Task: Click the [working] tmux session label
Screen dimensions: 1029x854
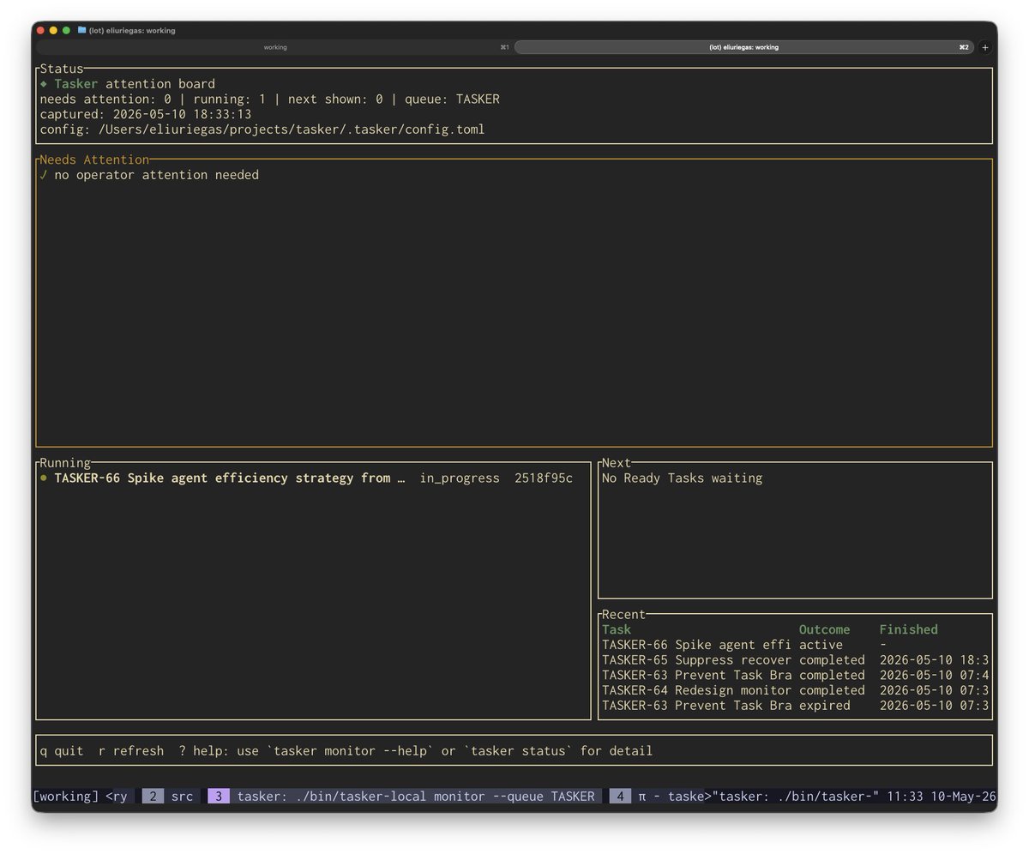Action: click(x=66, y=797)
